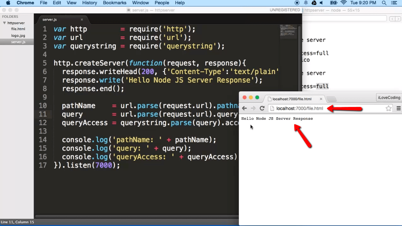Image resolution: width=402 pixels, height=226 pixels.
Task: Open Spotlight search from the menu bar
Action: pos(384,3)
